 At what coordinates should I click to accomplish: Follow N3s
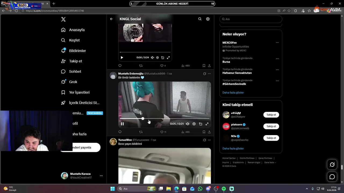pyautogui.click(x=271, y=138)
